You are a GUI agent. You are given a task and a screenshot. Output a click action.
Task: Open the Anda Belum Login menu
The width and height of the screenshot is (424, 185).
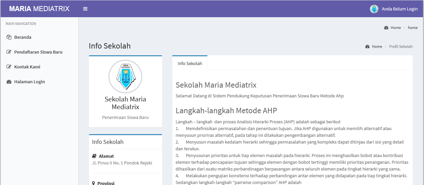pos(400,9)
